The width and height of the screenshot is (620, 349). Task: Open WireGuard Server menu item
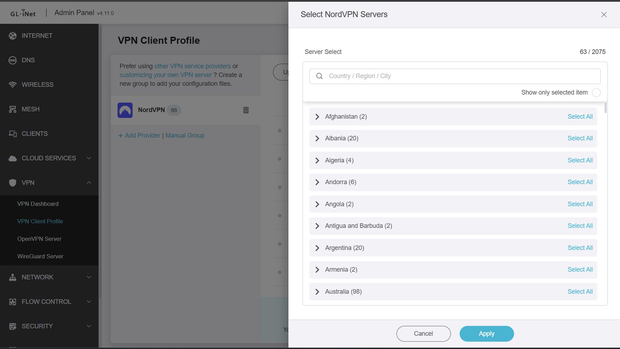click(x=40, y=257)
